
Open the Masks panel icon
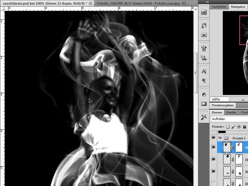click(204, 104)
